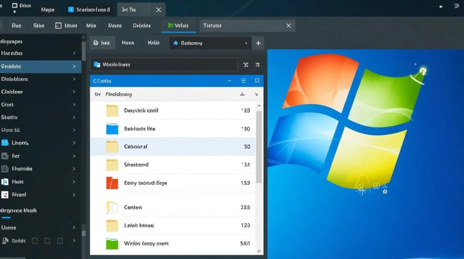Open the hamburger list icon in the blue header

click(x=243, y=80)
